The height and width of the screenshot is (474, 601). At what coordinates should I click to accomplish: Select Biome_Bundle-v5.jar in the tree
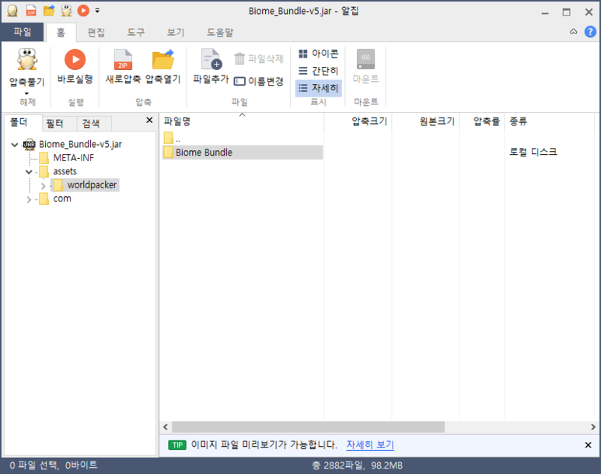point(80,144)
